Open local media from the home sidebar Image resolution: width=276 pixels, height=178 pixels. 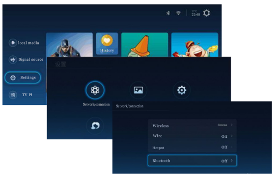click(24, 43)
